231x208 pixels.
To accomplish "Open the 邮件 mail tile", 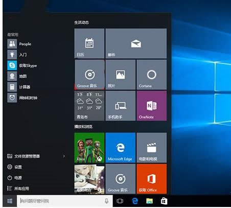I will pyautogui.click(x=136, y=43).
